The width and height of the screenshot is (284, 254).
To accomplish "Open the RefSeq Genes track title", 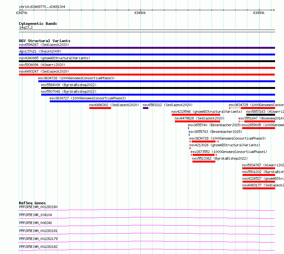I will (32, 203).
